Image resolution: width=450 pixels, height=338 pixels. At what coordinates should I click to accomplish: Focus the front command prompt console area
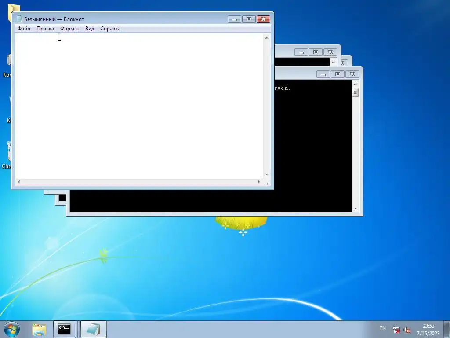pos(313,147)
